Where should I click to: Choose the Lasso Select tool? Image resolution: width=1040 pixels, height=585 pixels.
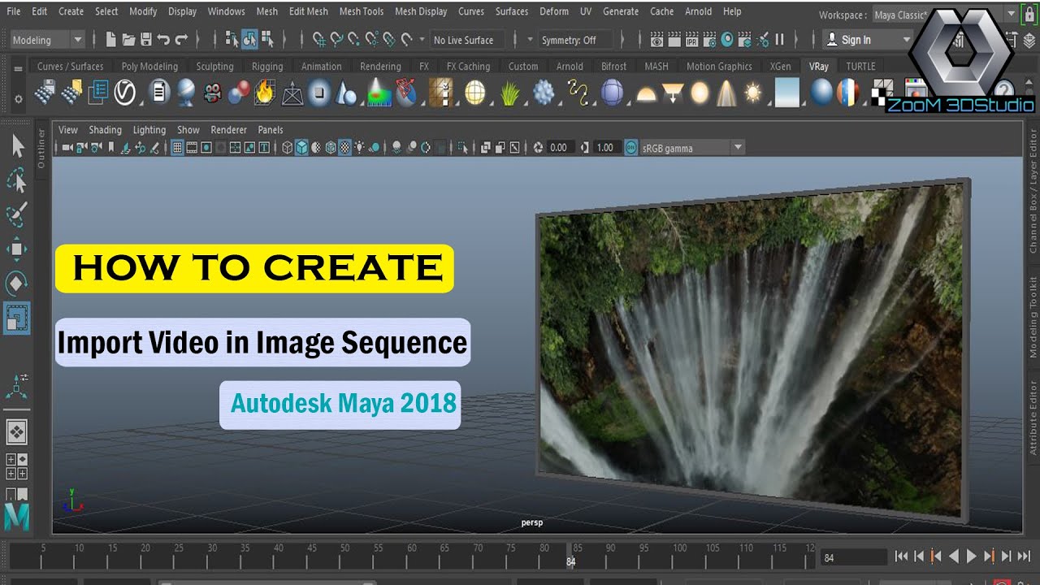[x=17, y=180]
